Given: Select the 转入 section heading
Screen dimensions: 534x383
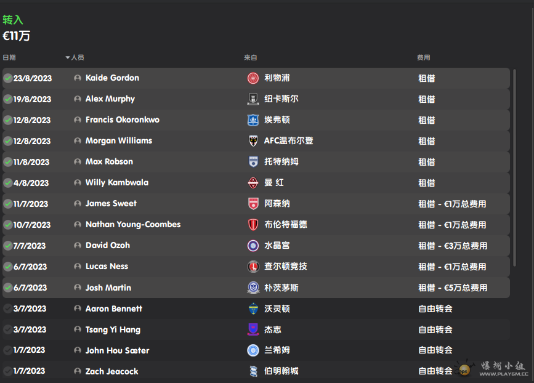Looking at the screenshot, I should [x=13, y=20].
